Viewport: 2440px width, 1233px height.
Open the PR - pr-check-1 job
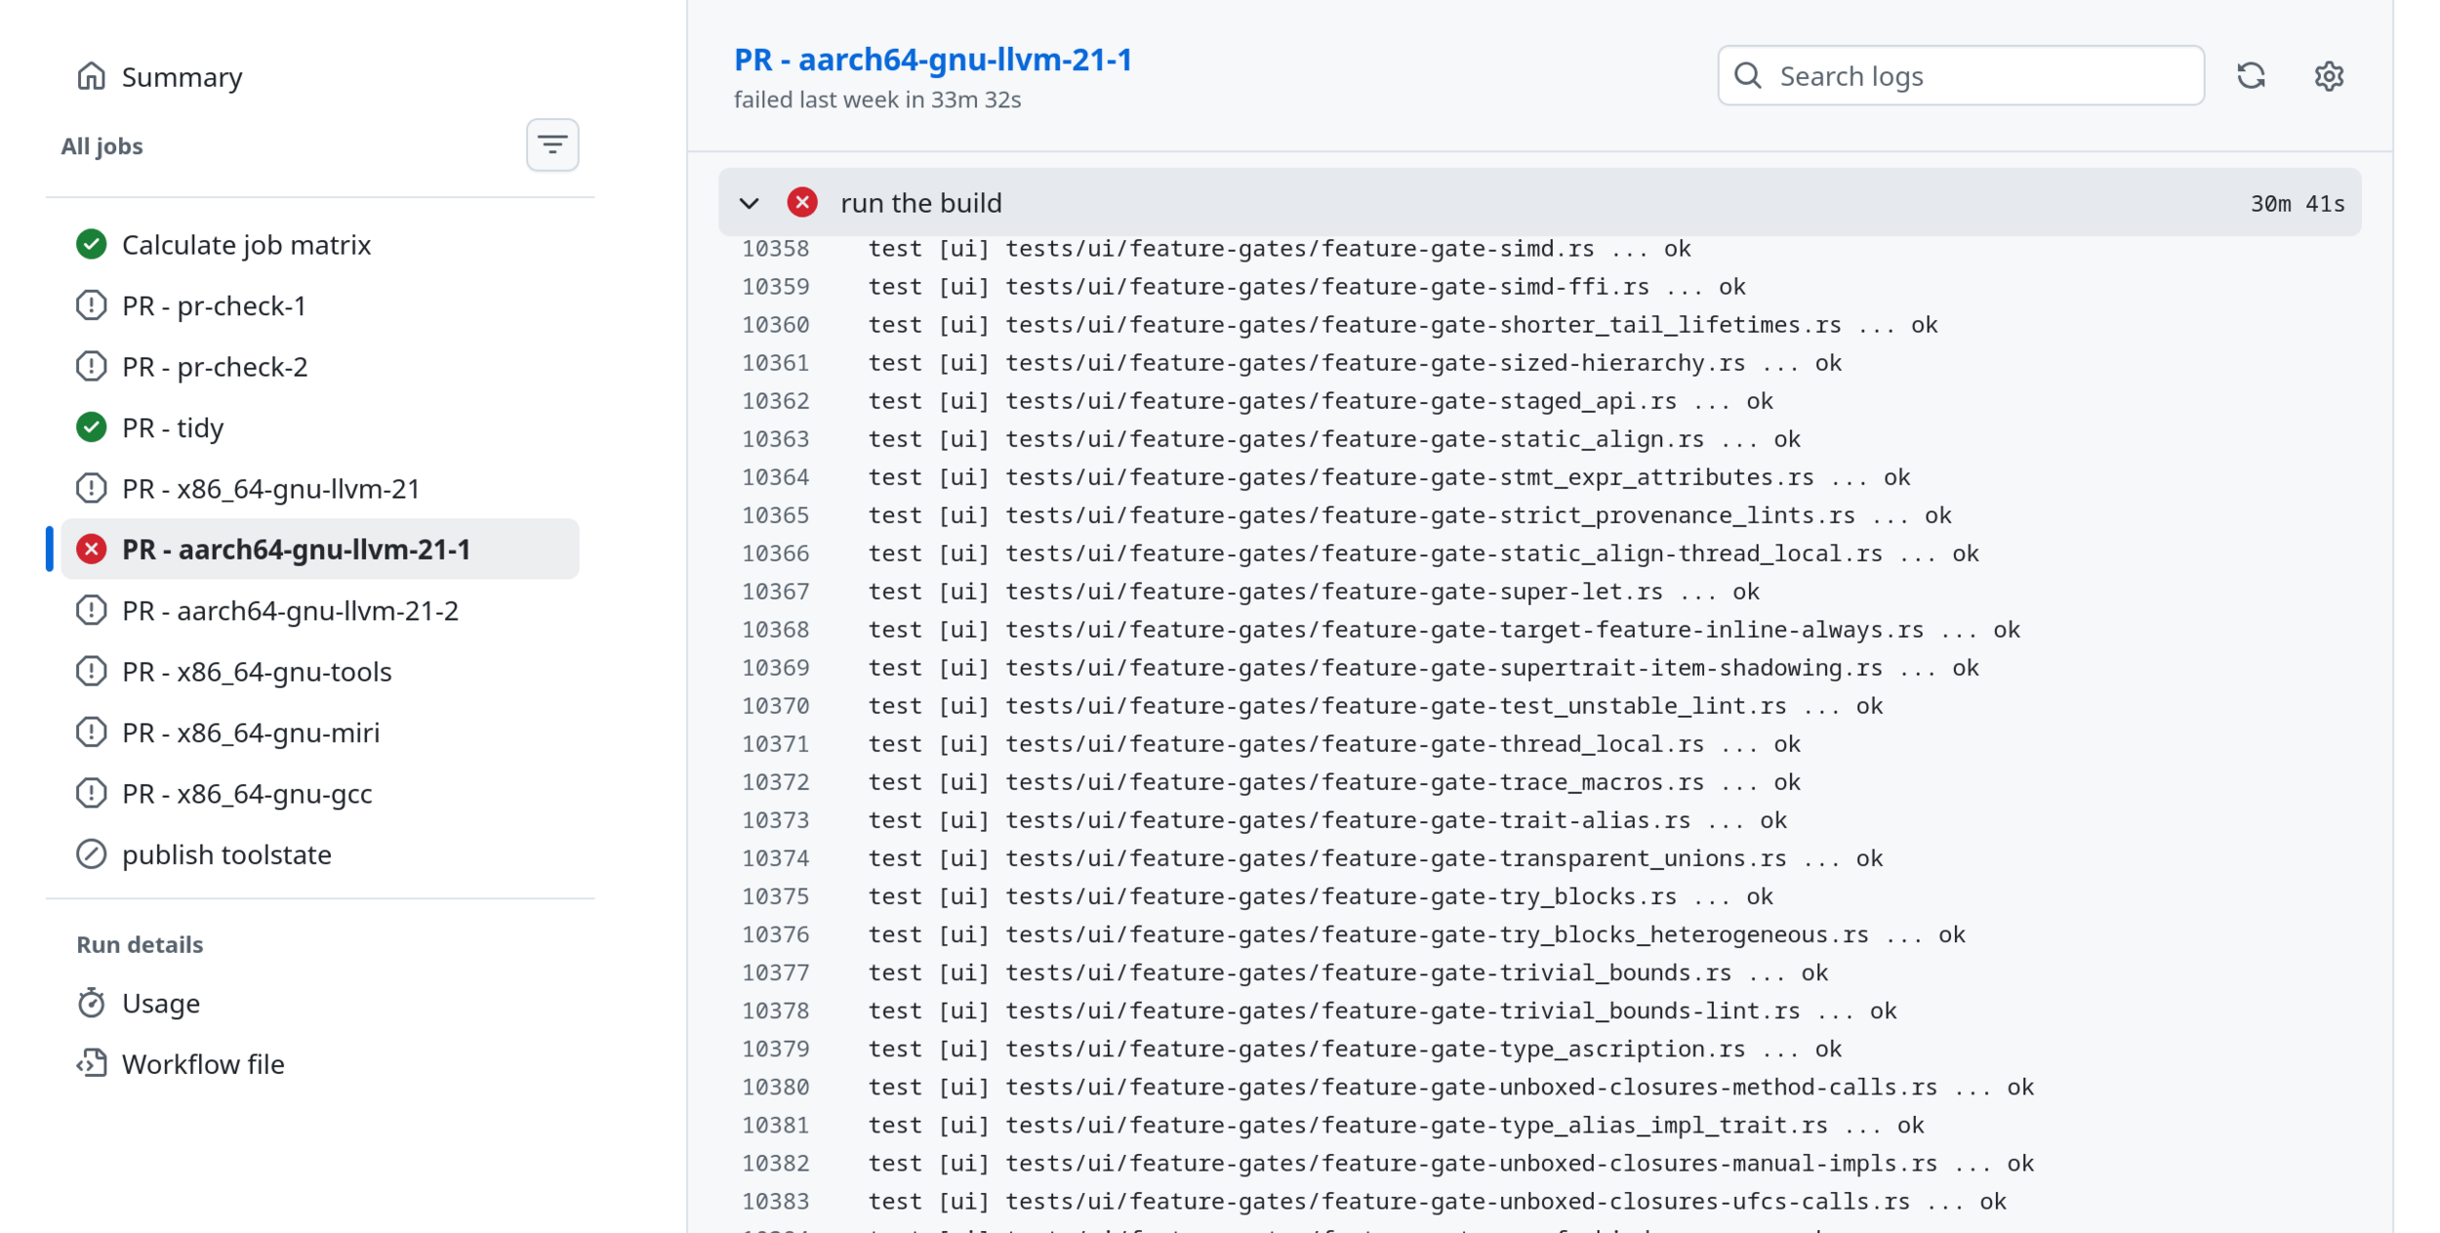click(x=214, y=306)
